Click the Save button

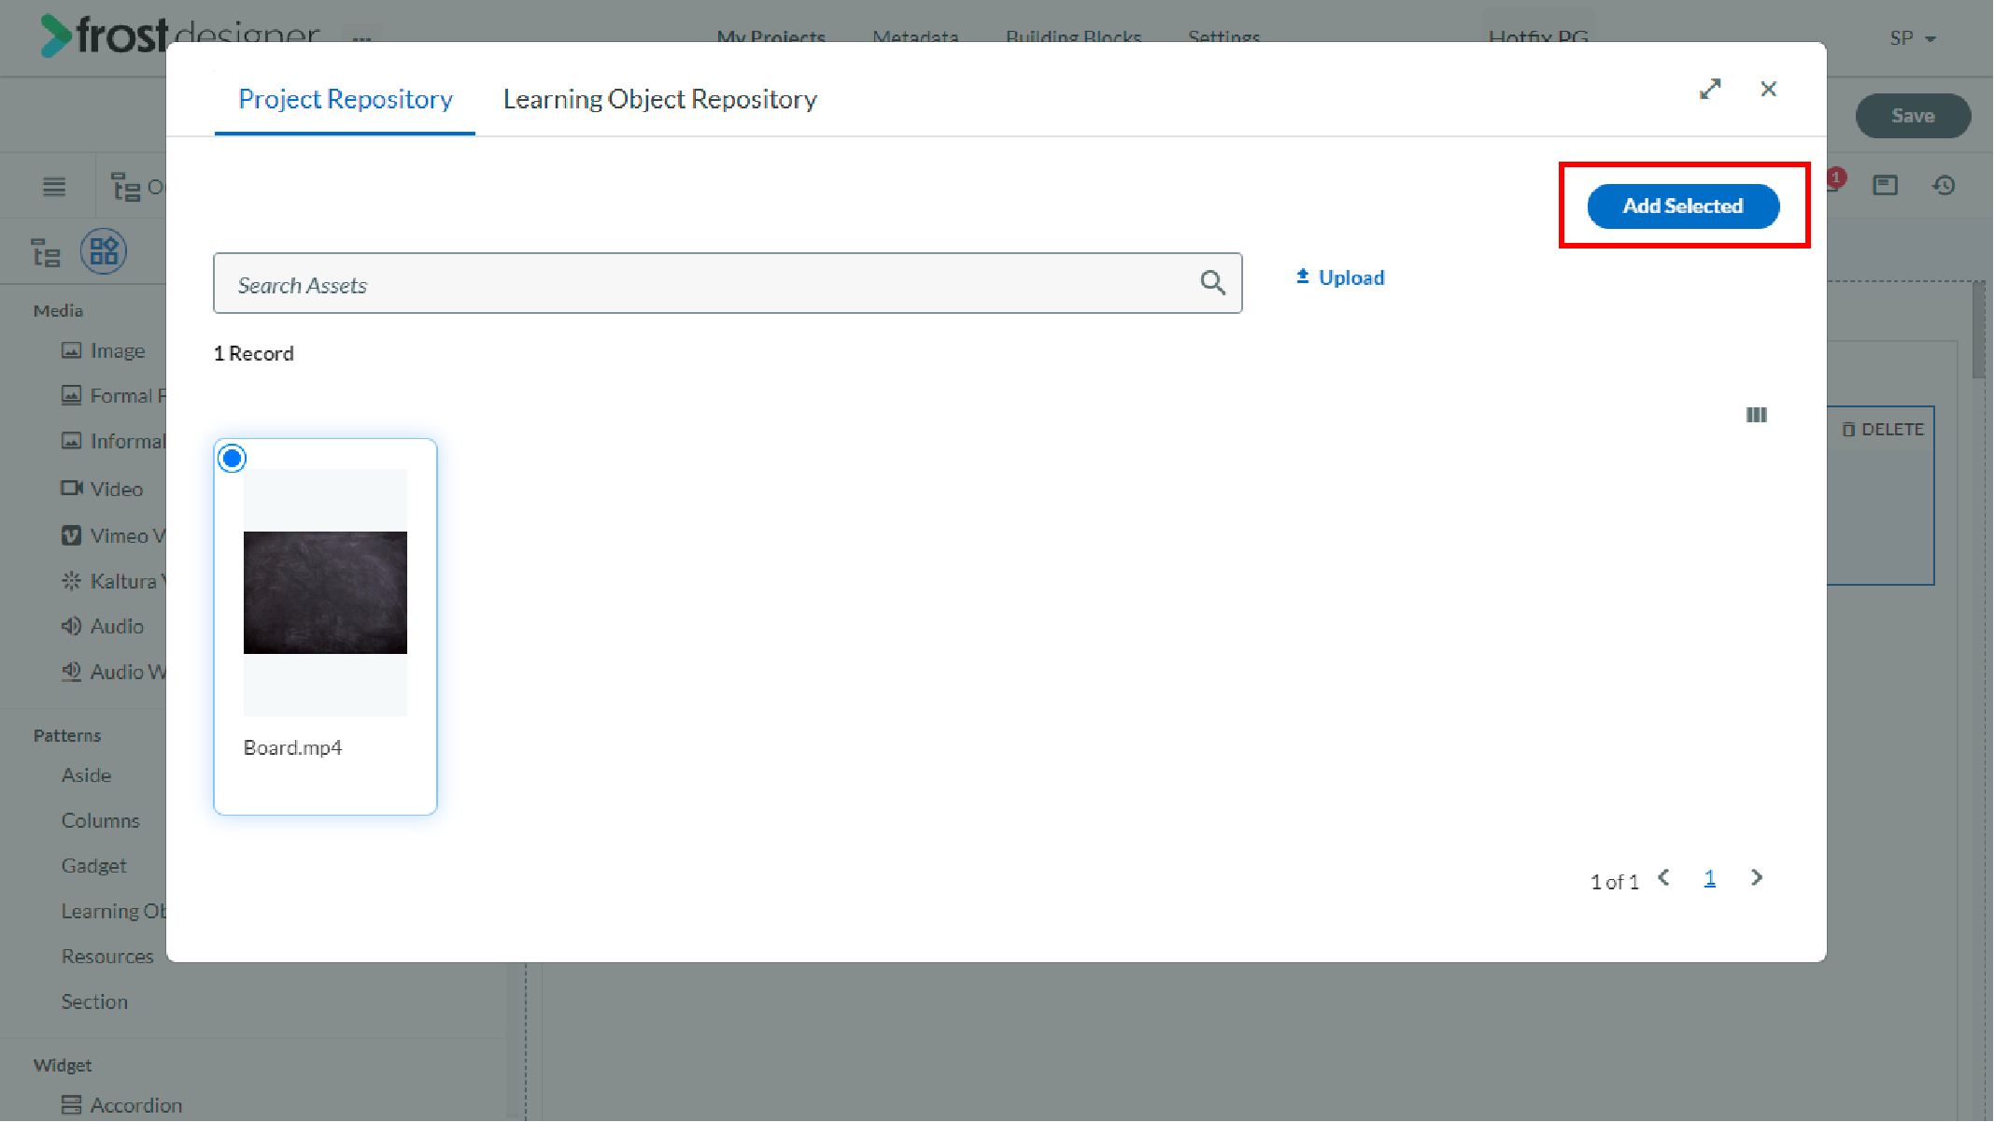[x=1913, y=116]
